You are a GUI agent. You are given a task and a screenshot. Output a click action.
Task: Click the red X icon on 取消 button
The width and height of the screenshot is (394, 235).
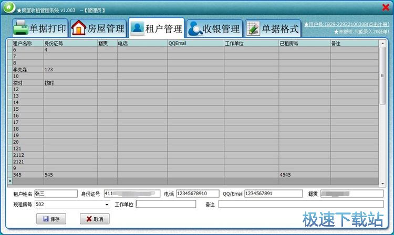(x=89, y=219)
